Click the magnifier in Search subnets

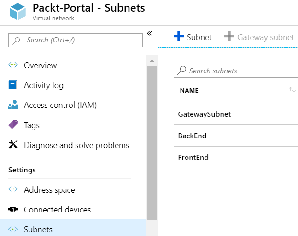pyautogui.click(x=181, y=71)
